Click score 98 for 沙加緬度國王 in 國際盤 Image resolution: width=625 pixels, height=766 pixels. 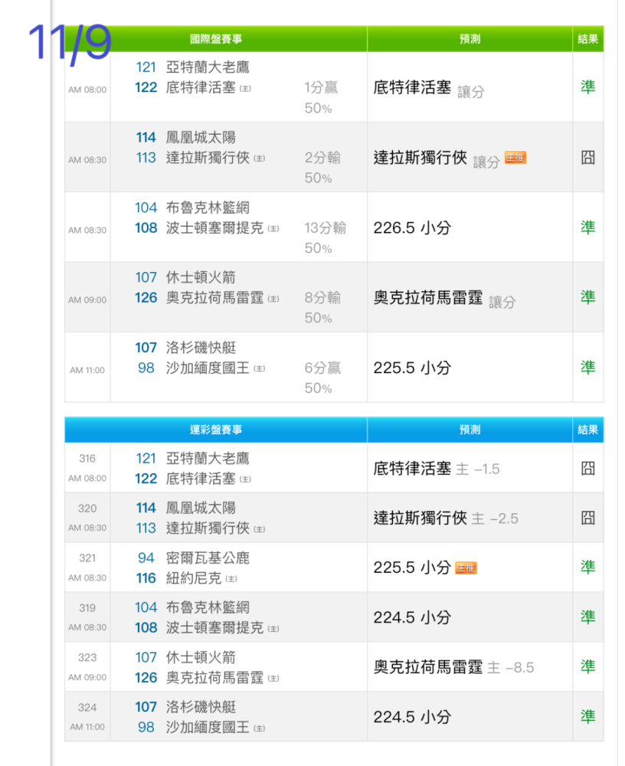(146, 368)
